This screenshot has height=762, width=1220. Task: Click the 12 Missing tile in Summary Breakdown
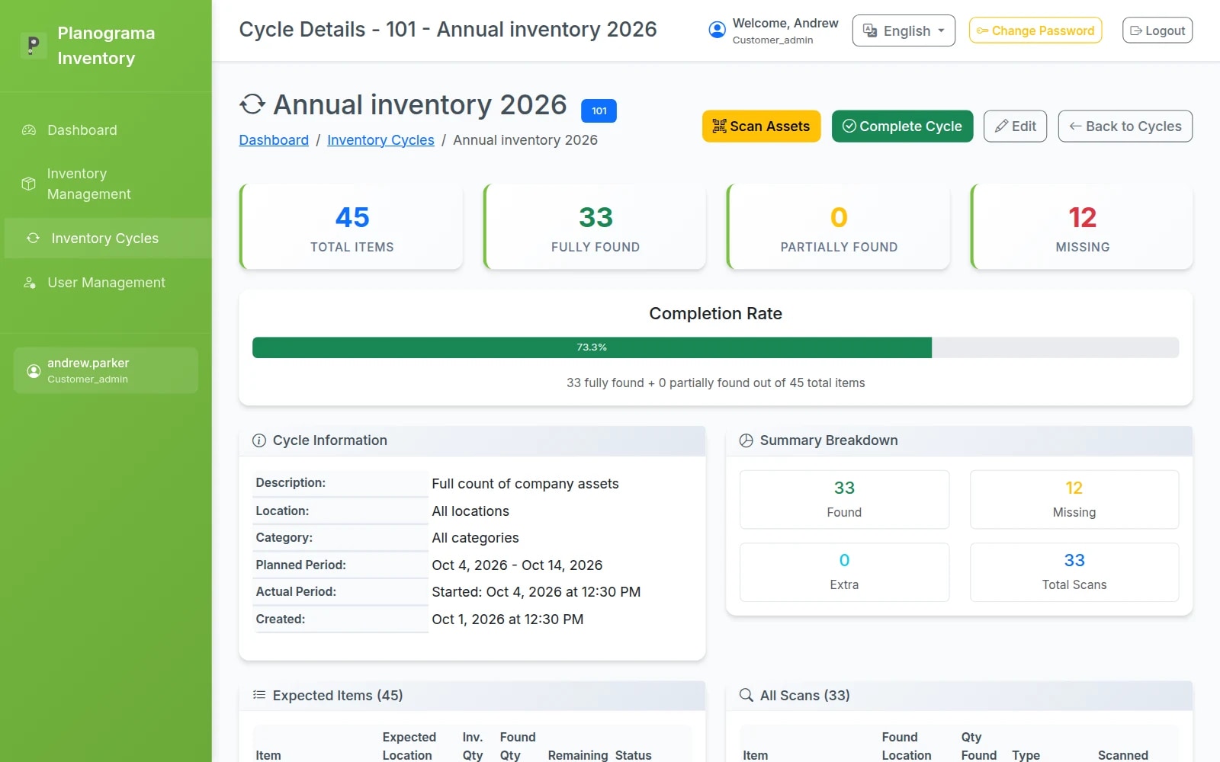[x=1074, y=500]
